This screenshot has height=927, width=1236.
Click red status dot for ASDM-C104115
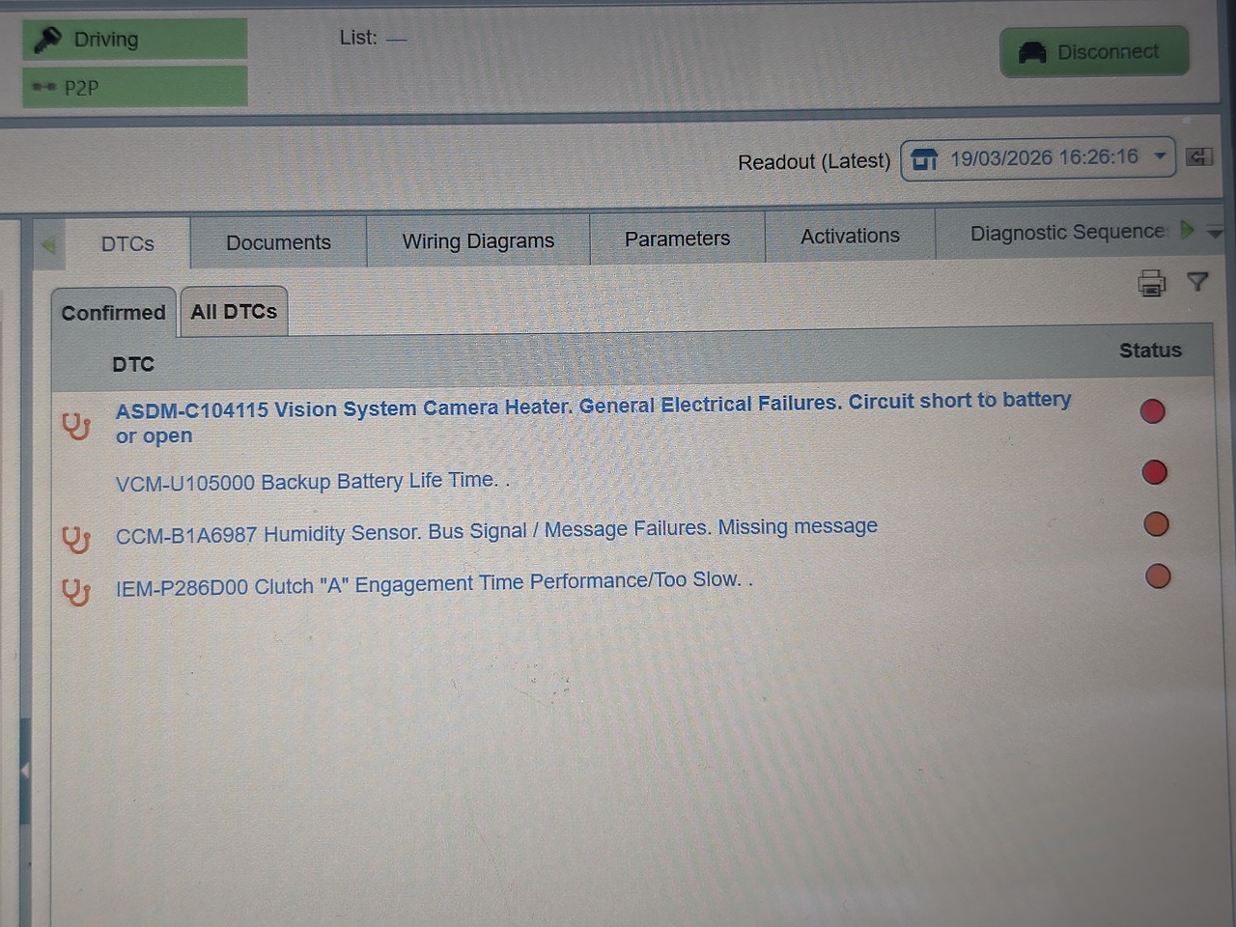1152,411
